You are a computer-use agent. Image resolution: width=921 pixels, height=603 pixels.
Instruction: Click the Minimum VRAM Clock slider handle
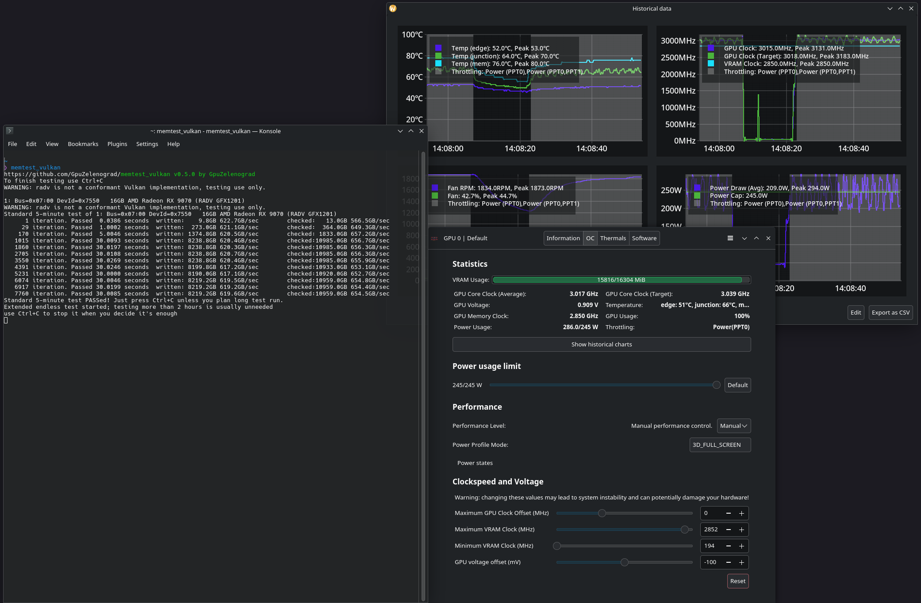pyautogui.click(x=557, y=546)
